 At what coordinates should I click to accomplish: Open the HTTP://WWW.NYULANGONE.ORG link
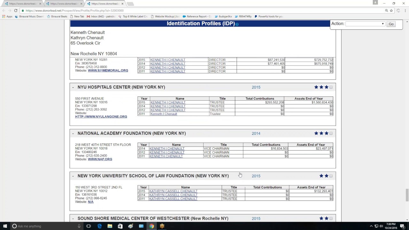coord(101,117)
